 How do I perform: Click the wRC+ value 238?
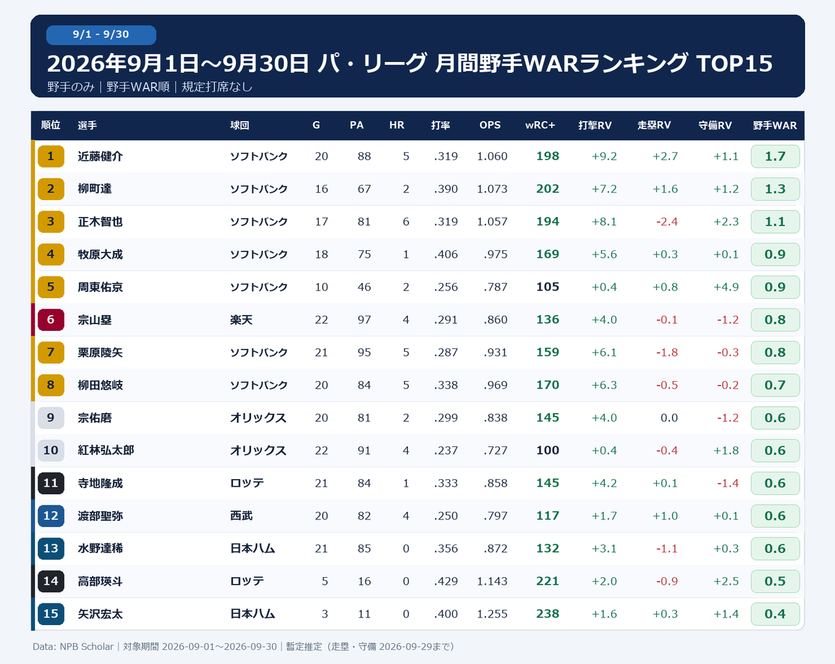[548, 614]
